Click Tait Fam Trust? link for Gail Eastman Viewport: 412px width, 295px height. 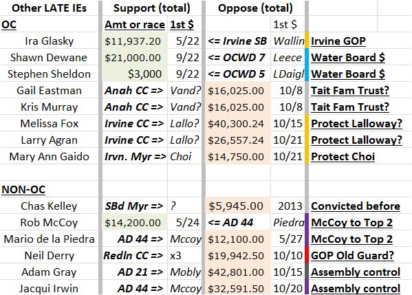[x=350, y=91]
